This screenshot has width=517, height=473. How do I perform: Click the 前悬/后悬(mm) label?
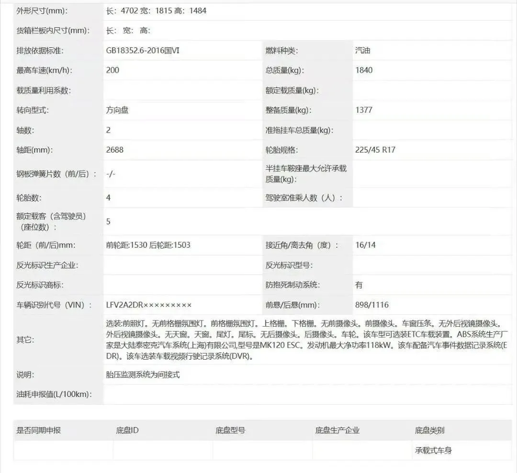click(292, 305)
